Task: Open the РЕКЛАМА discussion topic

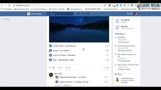Action: point(121,37)
